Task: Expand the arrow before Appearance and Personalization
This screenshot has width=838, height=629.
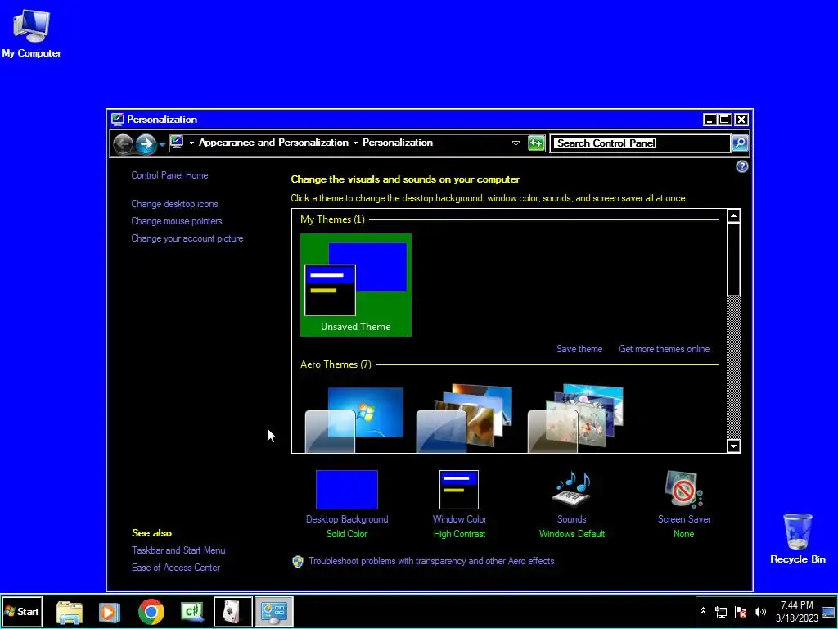Action: coord(191,143)
